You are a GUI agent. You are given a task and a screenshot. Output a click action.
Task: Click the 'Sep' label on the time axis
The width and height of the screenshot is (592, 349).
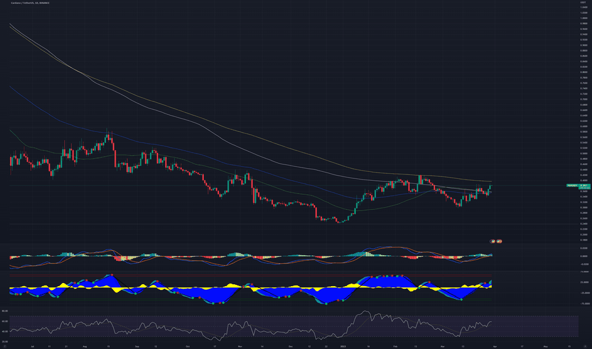click(137, 346)
